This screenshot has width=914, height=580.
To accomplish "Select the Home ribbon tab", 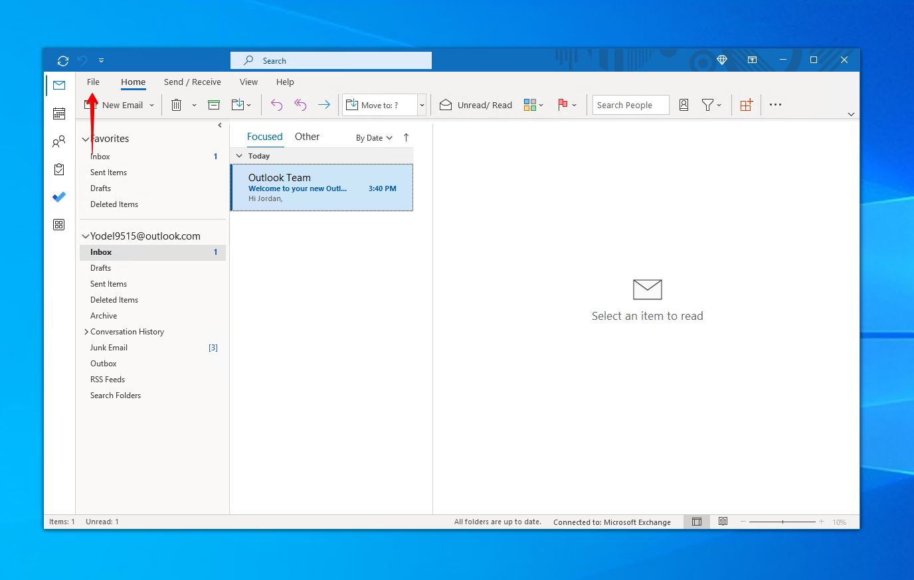I will click(133, 82).
